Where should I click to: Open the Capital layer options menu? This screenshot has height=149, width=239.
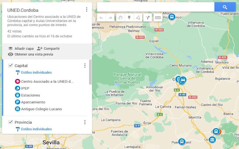[85, 66]
